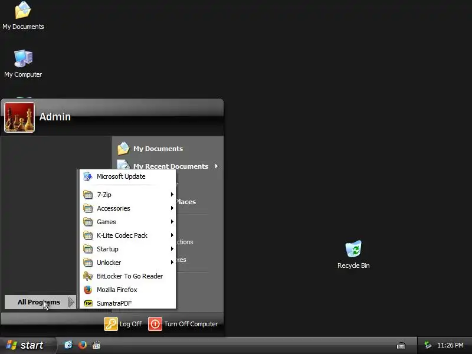
Task: Click the Admin chess user picture
Action: click(x=19, y=117)
